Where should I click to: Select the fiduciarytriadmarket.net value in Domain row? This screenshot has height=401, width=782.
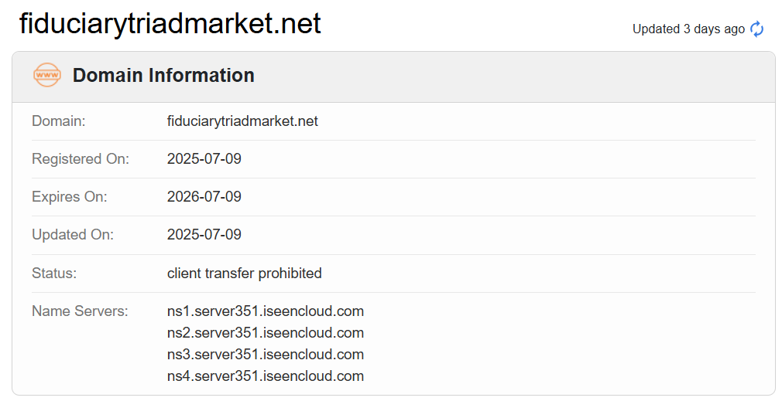click(x=242, y=121)
